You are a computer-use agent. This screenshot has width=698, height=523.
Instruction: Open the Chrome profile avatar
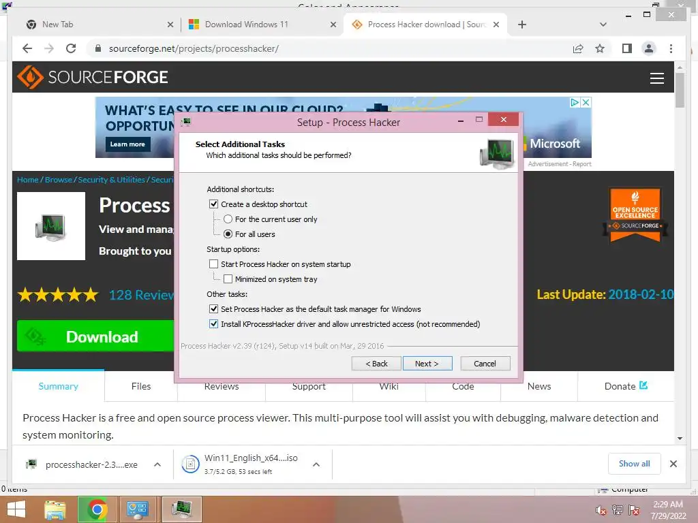(649, 48)
